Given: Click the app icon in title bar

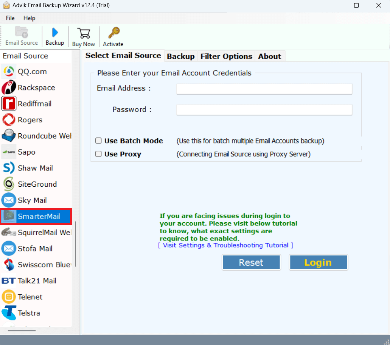Looking at the screenshot, I should point(6,5).
